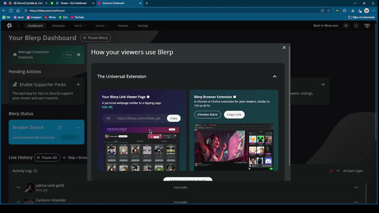Click the arrow on the right pending action card

323,84
